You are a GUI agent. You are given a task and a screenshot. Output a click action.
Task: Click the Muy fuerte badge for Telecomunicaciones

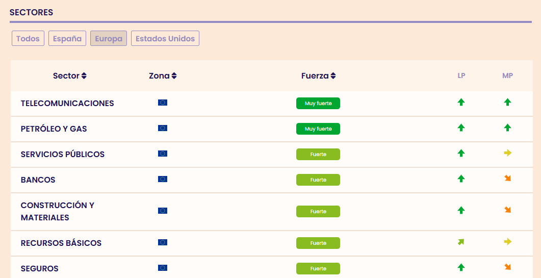tap(318, 104)
